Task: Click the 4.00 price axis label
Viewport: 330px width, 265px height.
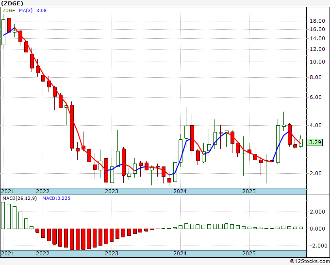Action: (x=316, y=125)
